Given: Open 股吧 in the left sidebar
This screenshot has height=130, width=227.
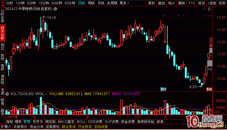Looking at the screenshot, I should (3, 57).
